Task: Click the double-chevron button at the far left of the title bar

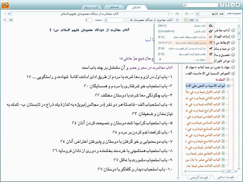Action: (5, 14)
